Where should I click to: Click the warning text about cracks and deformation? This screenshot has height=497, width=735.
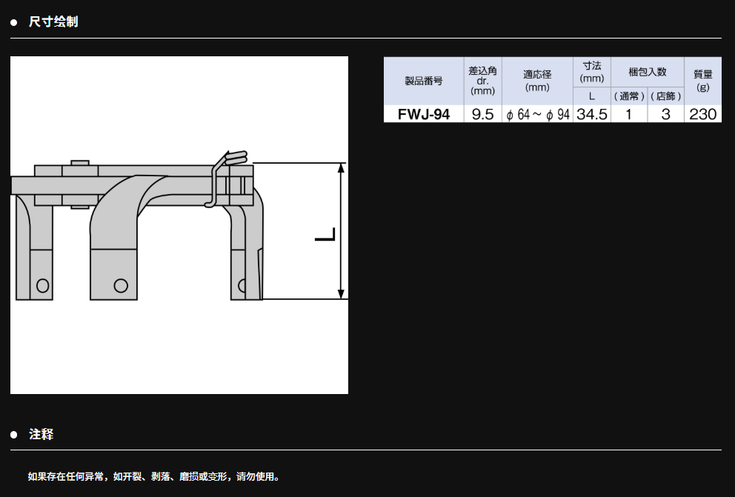point(154,476)
